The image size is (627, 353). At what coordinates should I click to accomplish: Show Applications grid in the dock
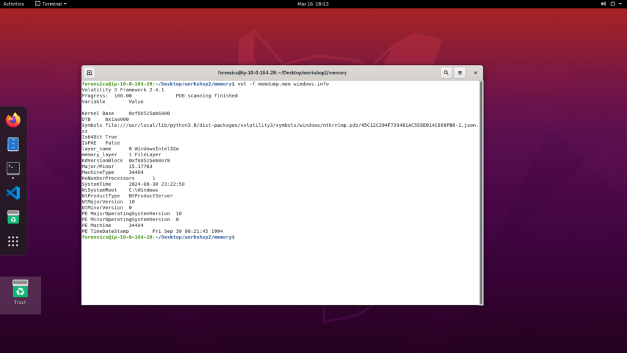(13, 241)
